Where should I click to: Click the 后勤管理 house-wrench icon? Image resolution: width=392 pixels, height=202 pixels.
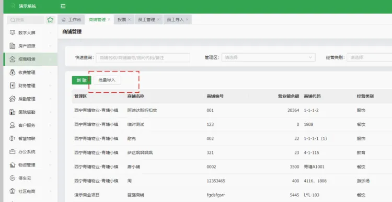[x=12, y=99]
